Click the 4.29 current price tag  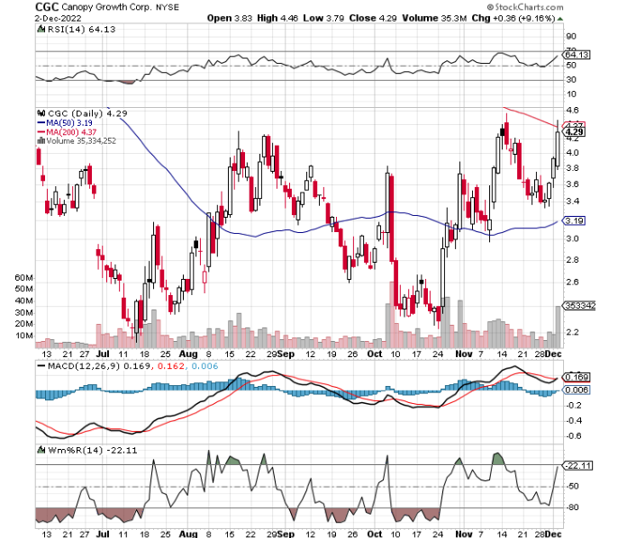point(575,132)
